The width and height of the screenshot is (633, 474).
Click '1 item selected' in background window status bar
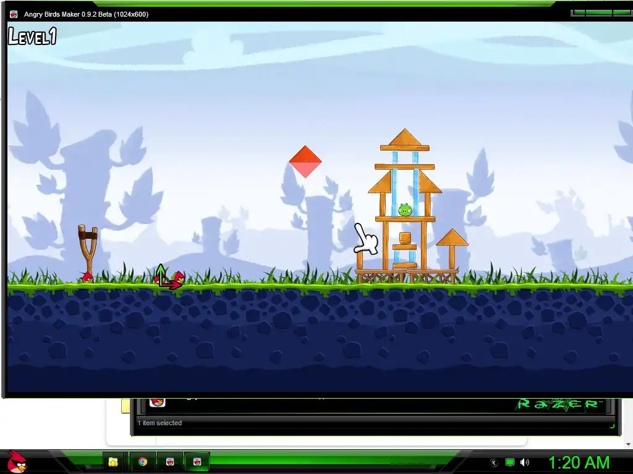tap(159, 423)
